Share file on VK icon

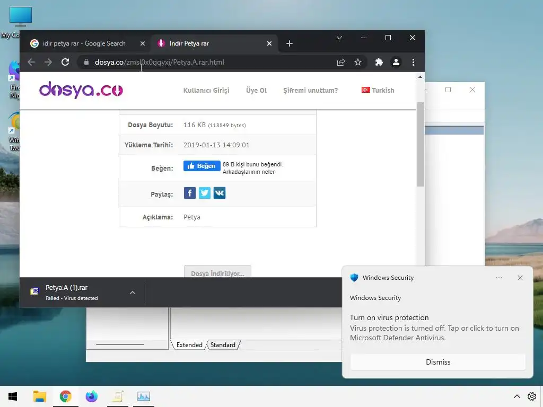(x=220, y=193)
